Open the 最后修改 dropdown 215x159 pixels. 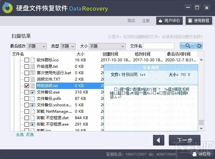[37, 46]
